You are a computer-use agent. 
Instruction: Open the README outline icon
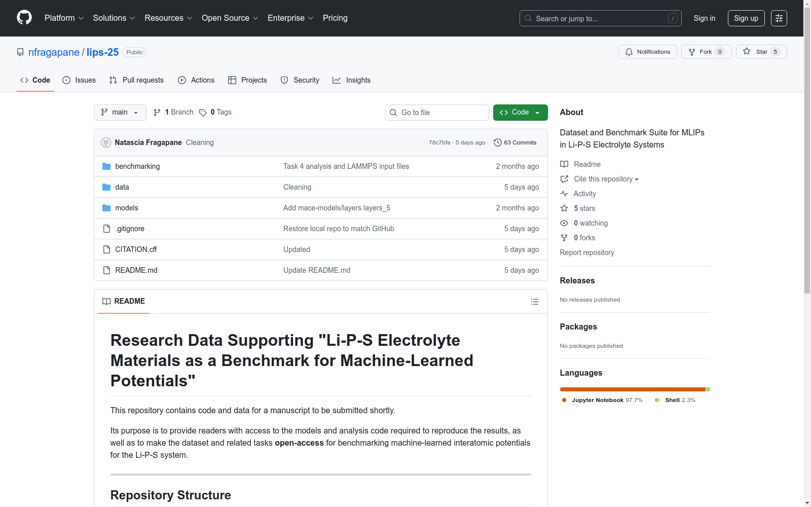535,302
